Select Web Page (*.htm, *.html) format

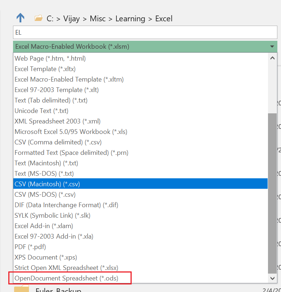(x=140, y=58)
